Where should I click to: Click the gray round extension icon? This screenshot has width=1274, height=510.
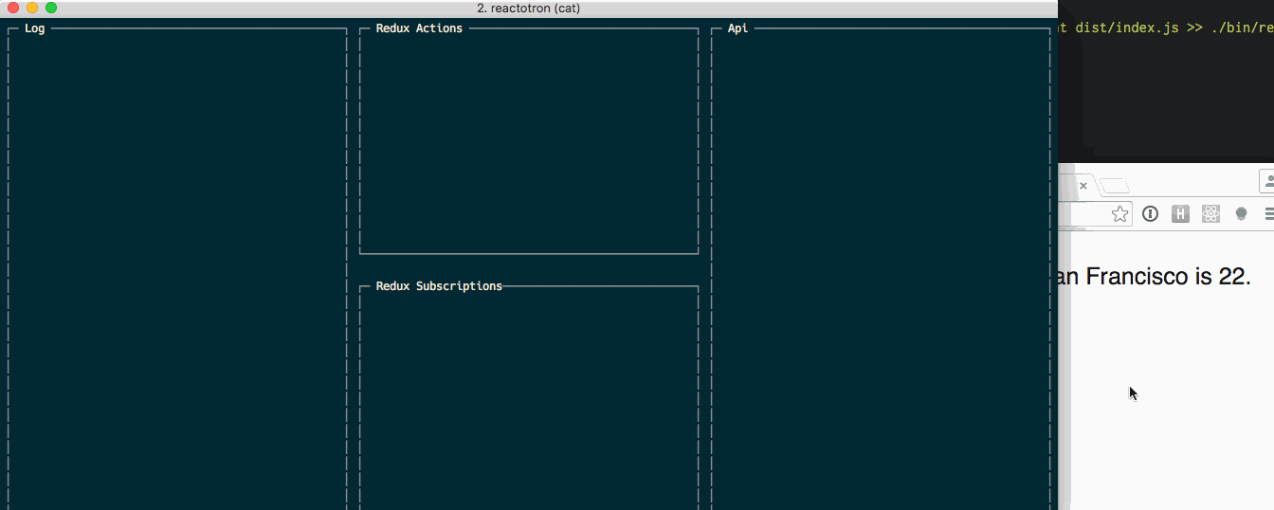pyautogui.click(x=1241, y=214)
